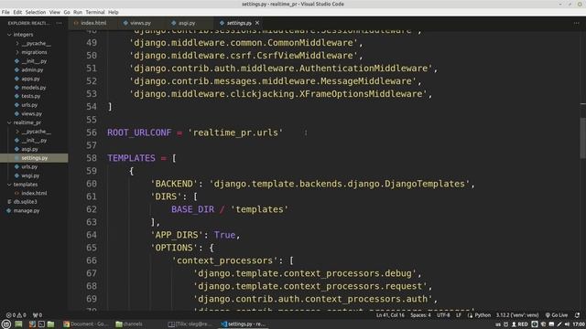Click the Python icon beside manage.py
The height and width of the screenshot is (329, 586).
pos(9,210)
